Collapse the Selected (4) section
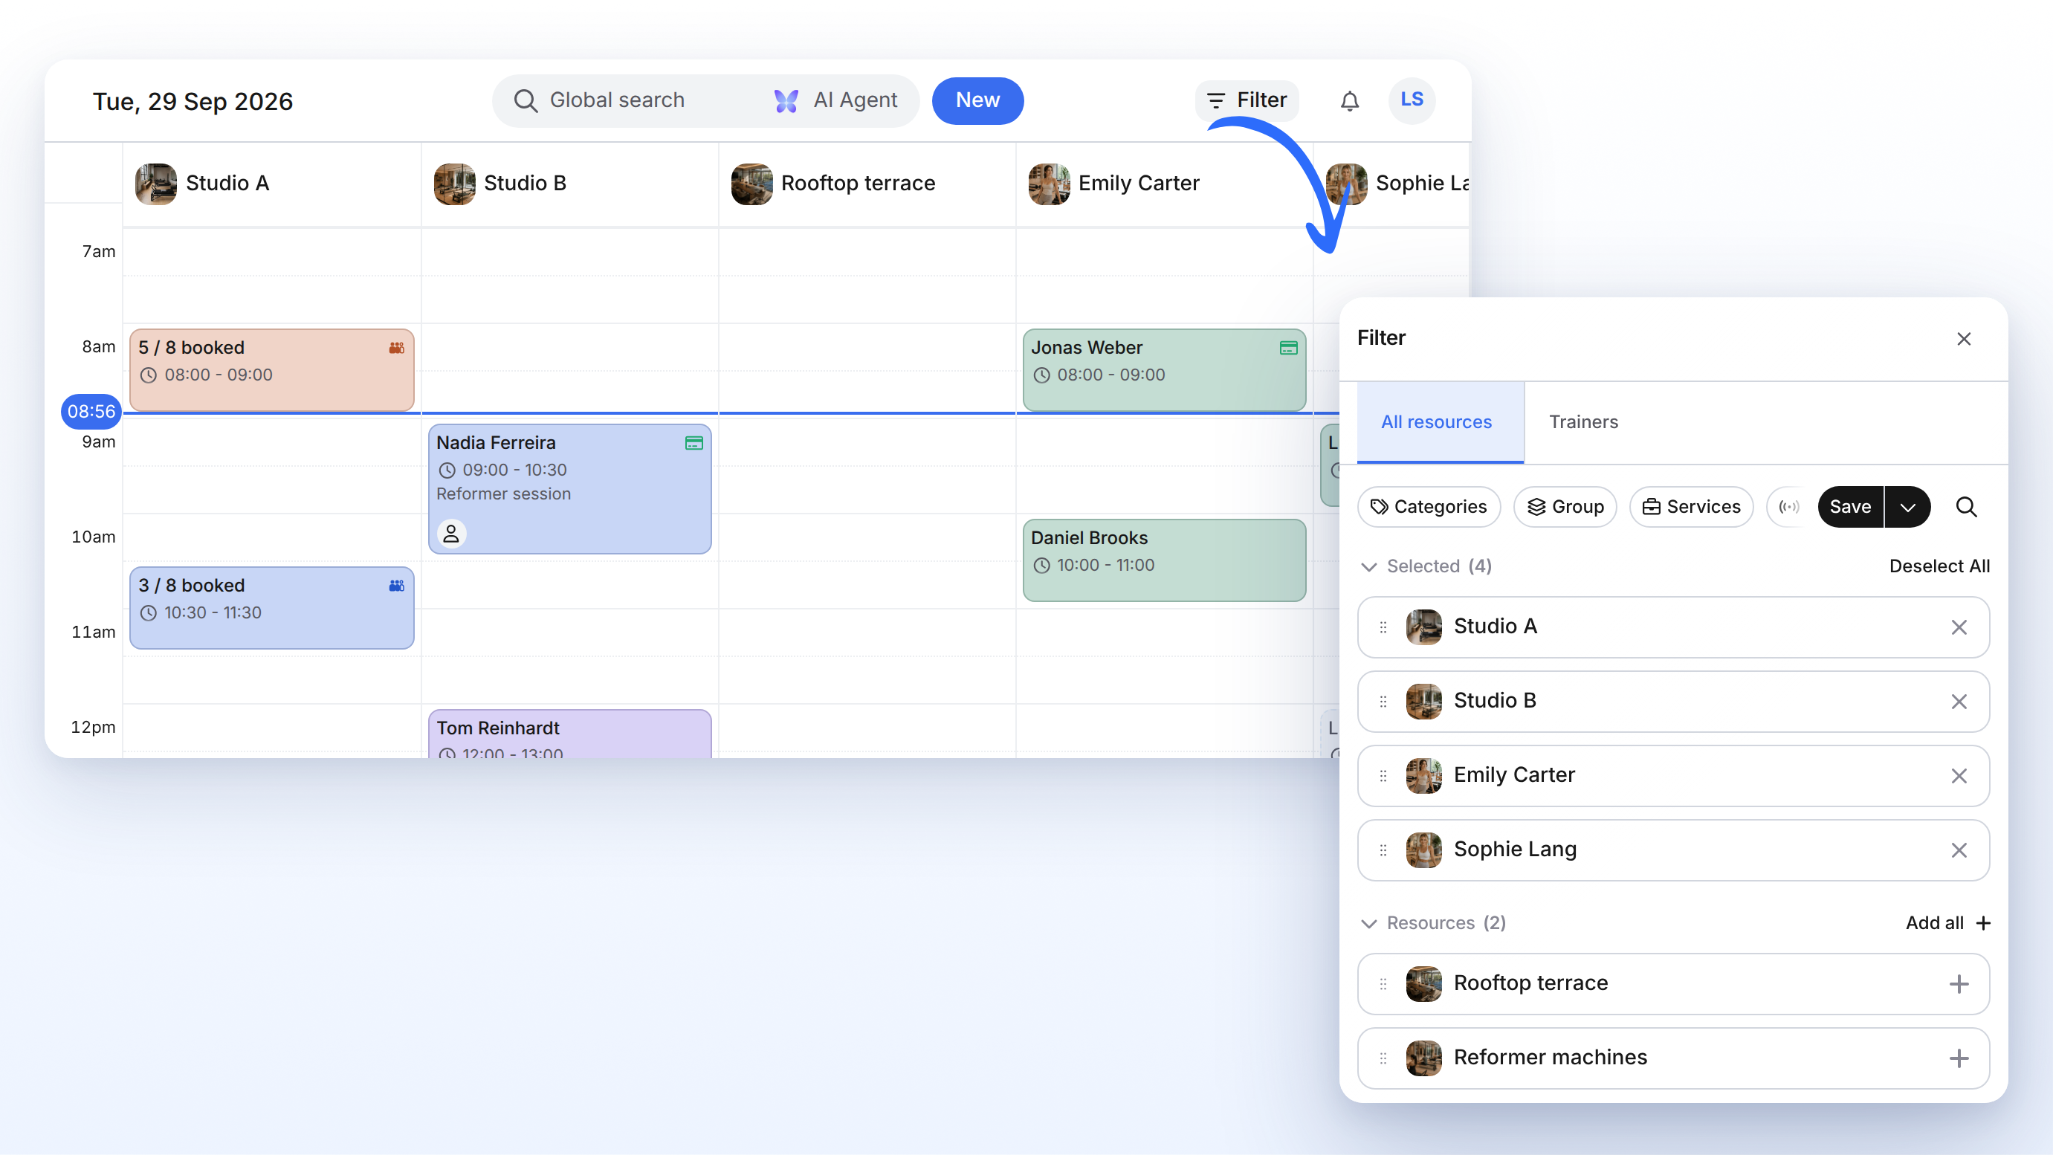The height and width of the screenshot is (1155, 2053). click(1369, 567)
